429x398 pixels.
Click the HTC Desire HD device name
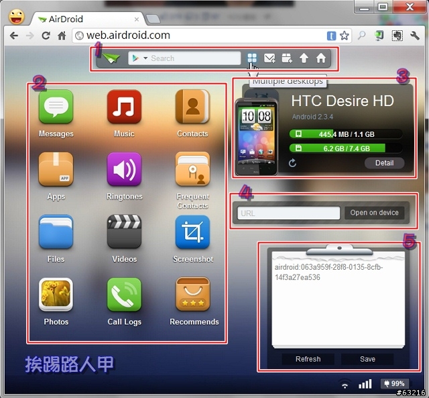tap(343, 101)
